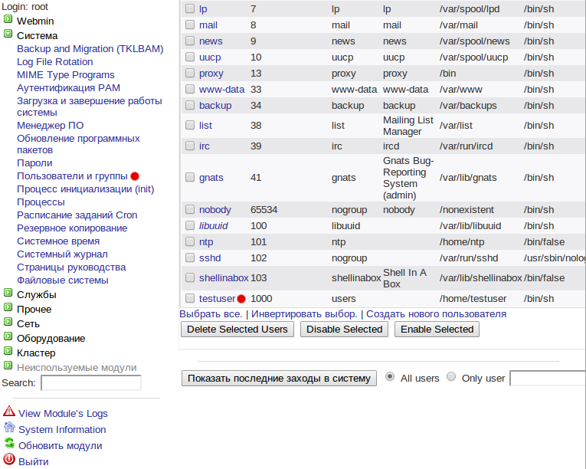Viewport: 586px width, 469px height.
Task: Click Инвертировать выбор link
Action: point(304,314)
